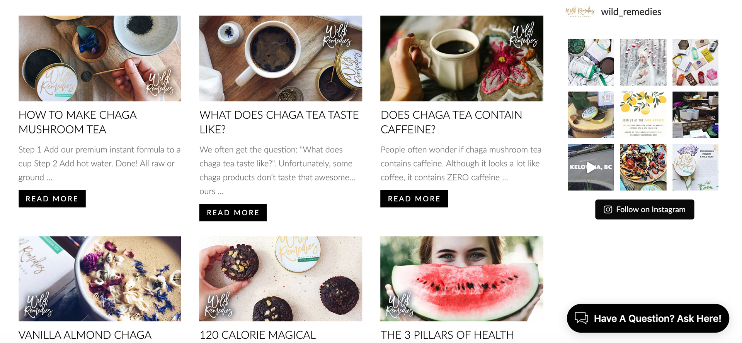This screenshot has height=343, width=742.
Task: Click Read More under chaga tea taste post
Action: (x=233, y=213)
